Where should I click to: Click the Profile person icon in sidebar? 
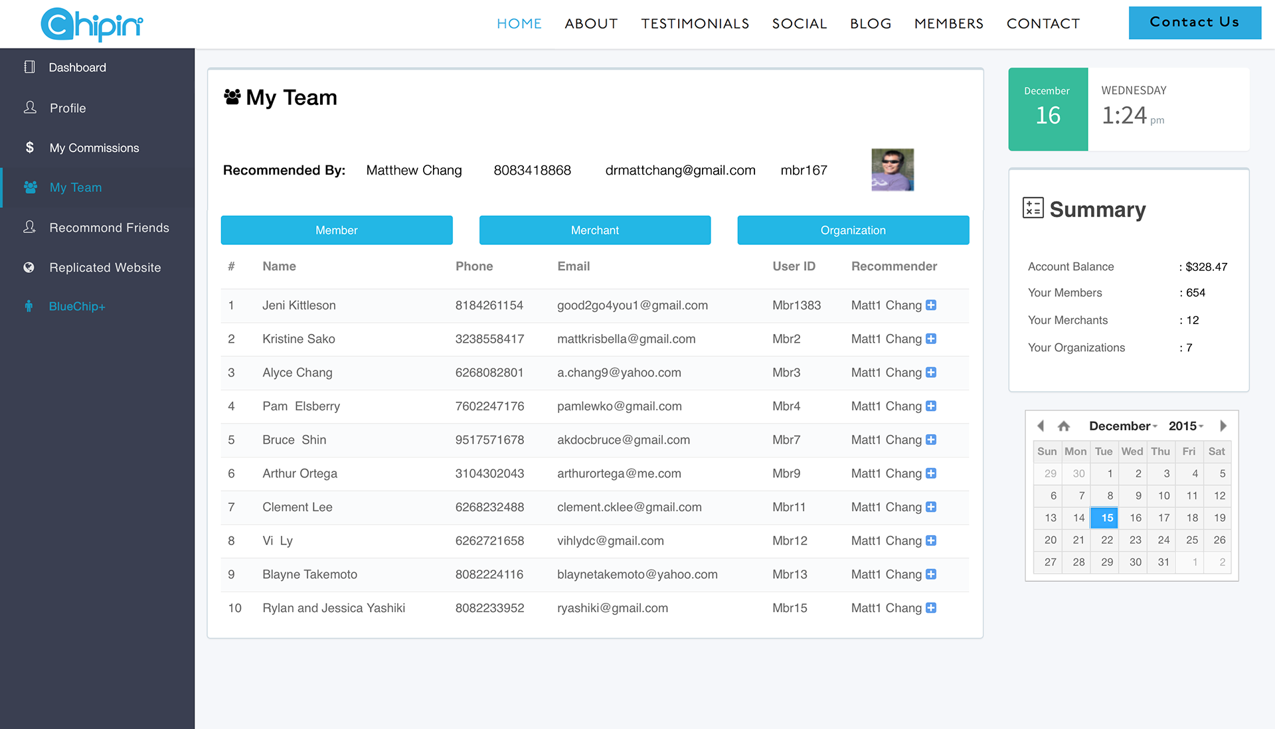coord(30,108)
